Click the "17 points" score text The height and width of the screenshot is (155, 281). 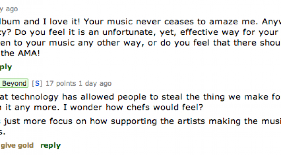(57, 83)
